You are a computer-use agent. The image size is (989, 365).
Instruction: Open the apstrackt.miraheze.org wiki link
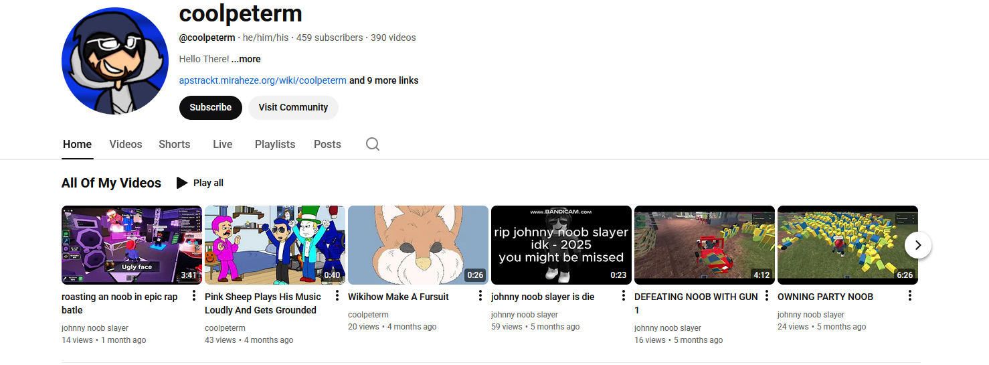click(x=263, y=80)
